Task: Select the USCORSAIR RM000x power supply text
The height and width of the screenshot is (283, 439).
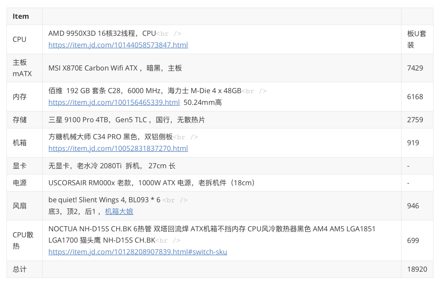Action: 152,183
